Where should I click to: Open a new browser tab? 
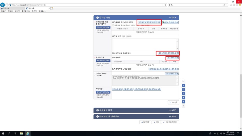[x=52, y=8]
